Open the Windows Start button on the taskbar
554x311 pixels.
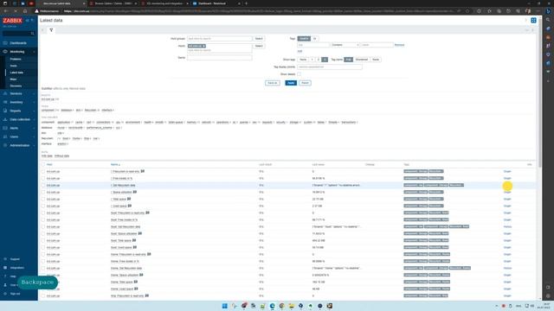(225, 306)
